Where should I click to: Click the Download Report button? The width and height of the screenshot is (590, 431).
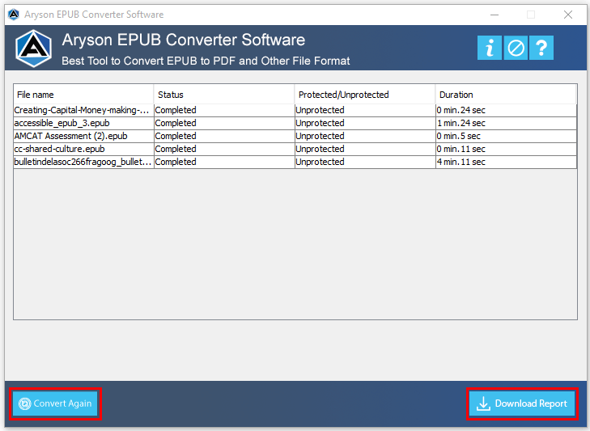click(522, 404)
